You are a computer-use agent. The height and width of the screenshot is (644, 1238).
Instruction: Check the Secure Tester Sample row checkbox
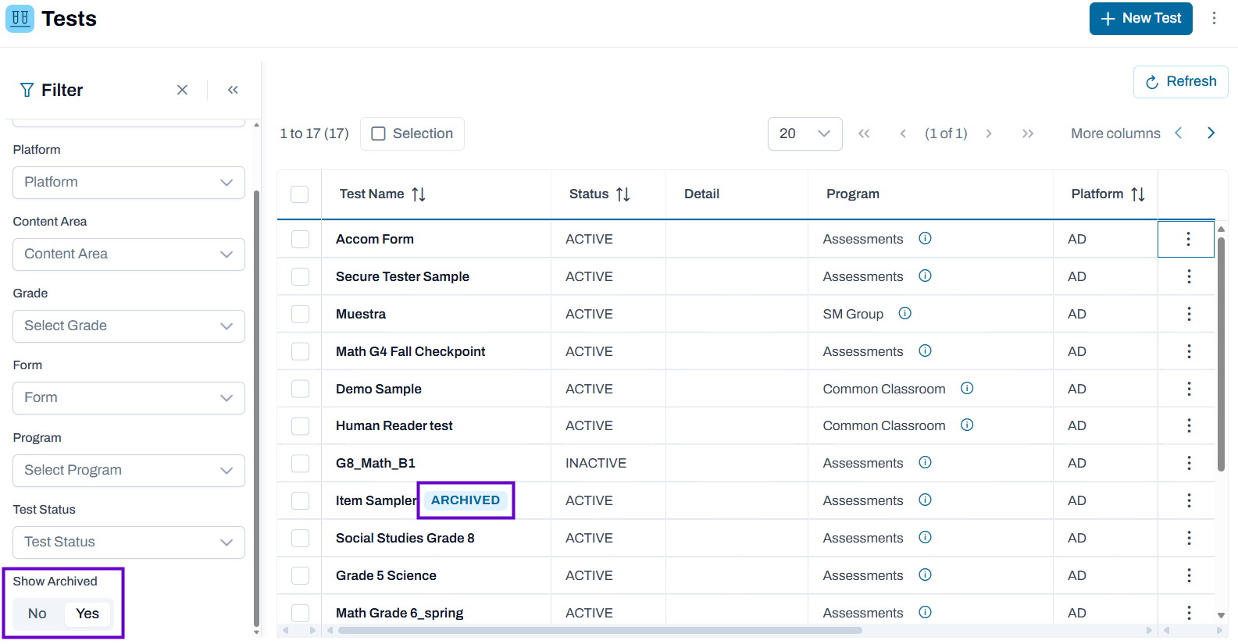300,276
